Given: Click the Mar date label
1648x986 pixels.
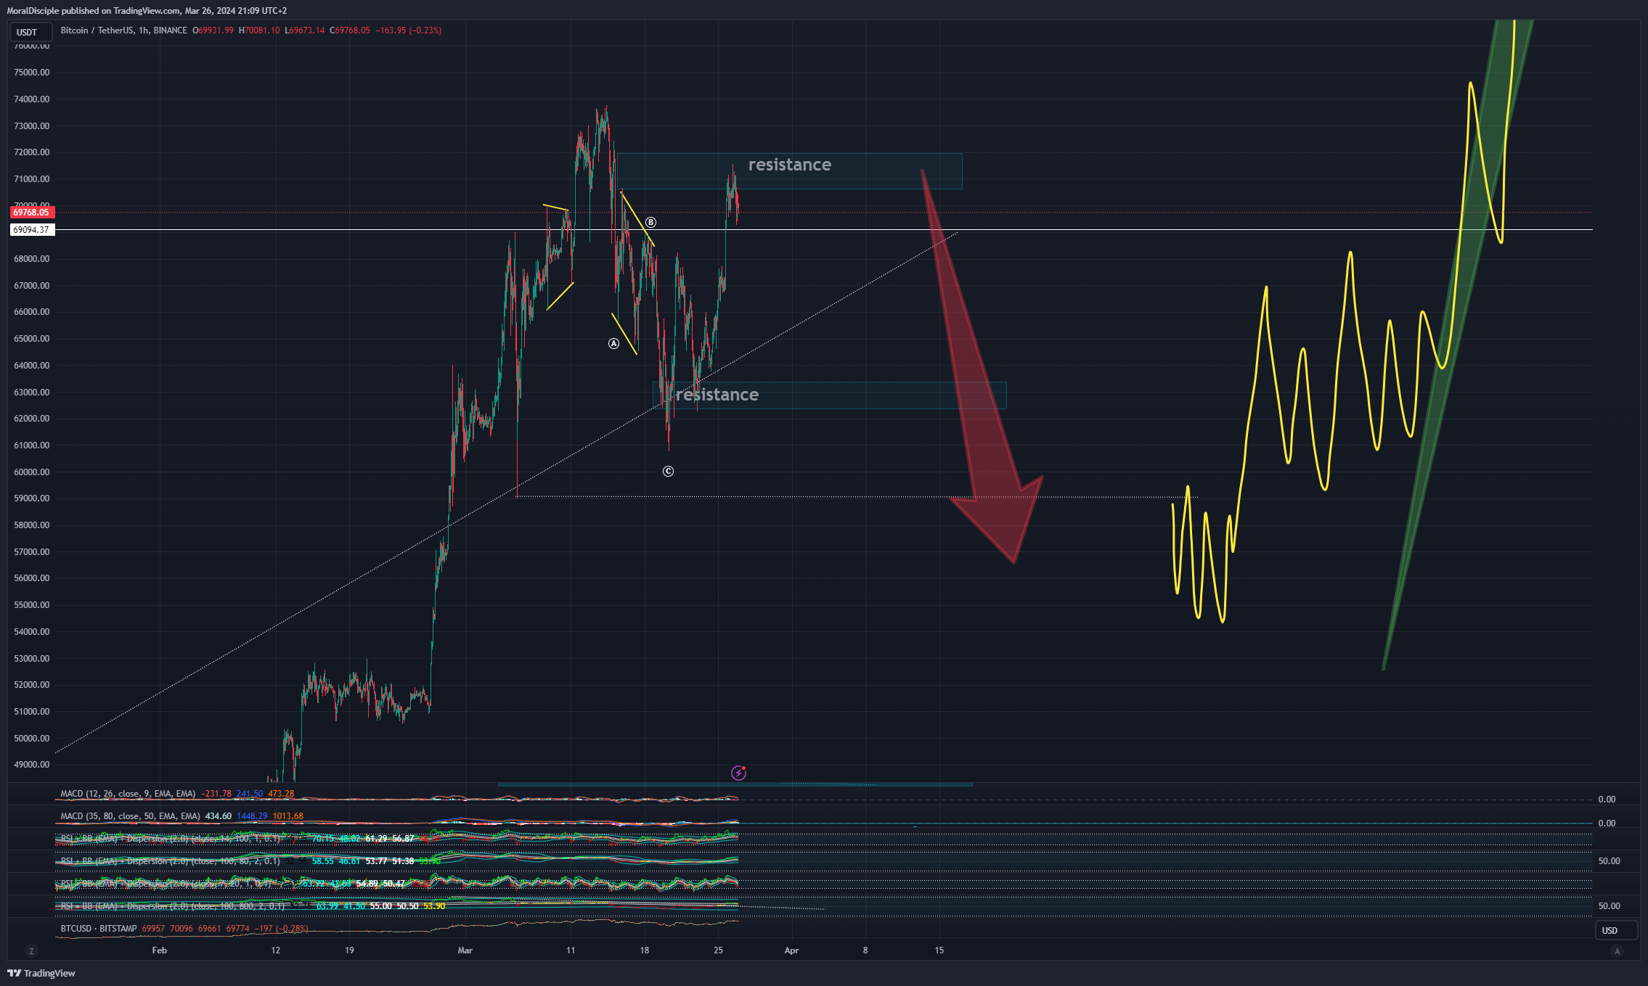Looking at the screenshot, I should click(x=465, y=950).
